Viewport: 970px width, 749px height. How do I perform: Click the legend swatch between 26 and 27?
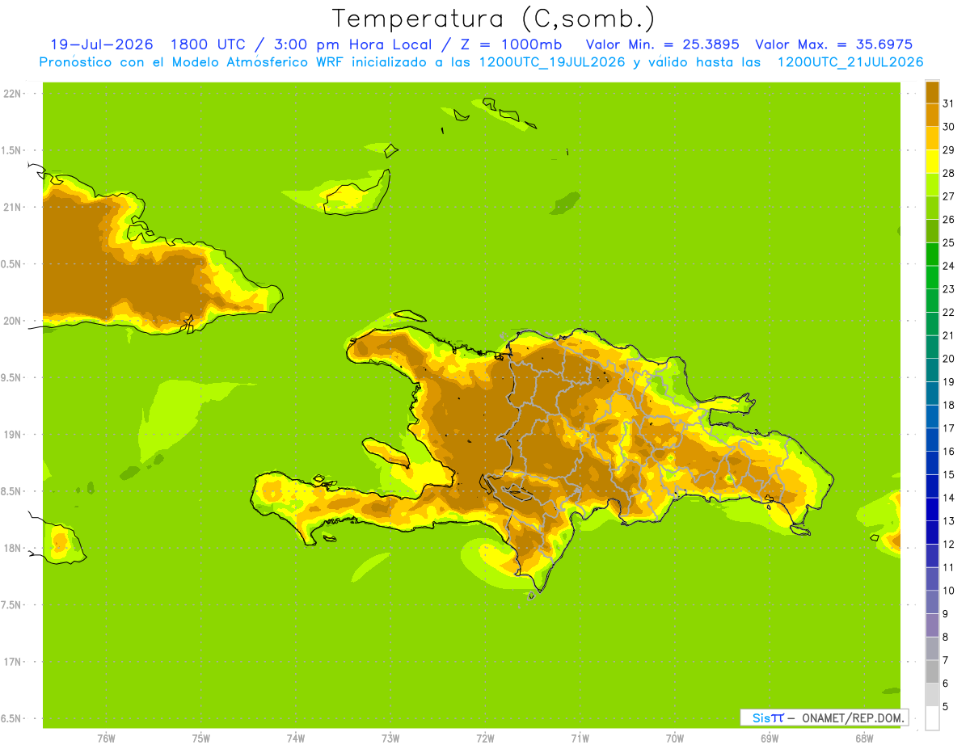[932, 208]
